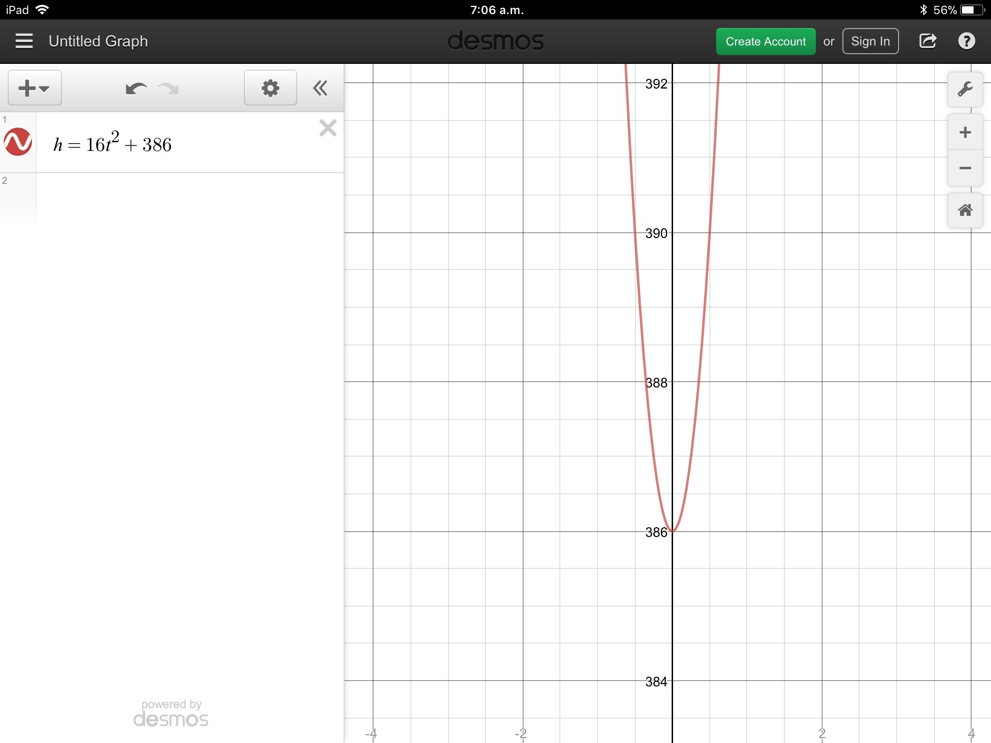Screen dimensions: 991x743
Task: Click the Sign In button
Action: pos(870,42)
